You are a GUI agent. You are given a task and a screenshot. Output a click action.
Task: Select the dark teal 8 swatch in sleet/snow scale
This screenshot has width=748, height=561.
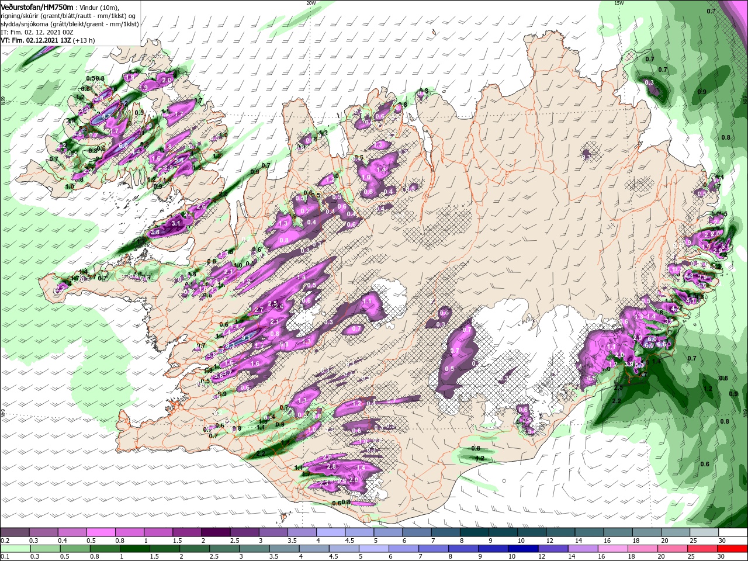[475, 532]
